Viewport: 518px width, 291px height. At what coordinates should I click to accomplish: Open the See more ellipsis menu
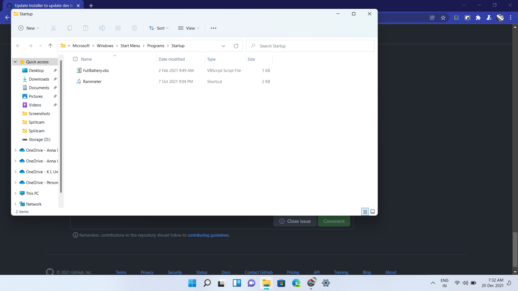(213, 28)
